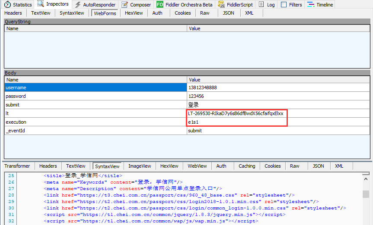Viewport: 373px width, 225px height.
Task: Click the lt value LT-269530-RIkaD7y6sB6dfBwdX56cfaifqxElxx
Action: pyautogui.click(x=236, y=113)
